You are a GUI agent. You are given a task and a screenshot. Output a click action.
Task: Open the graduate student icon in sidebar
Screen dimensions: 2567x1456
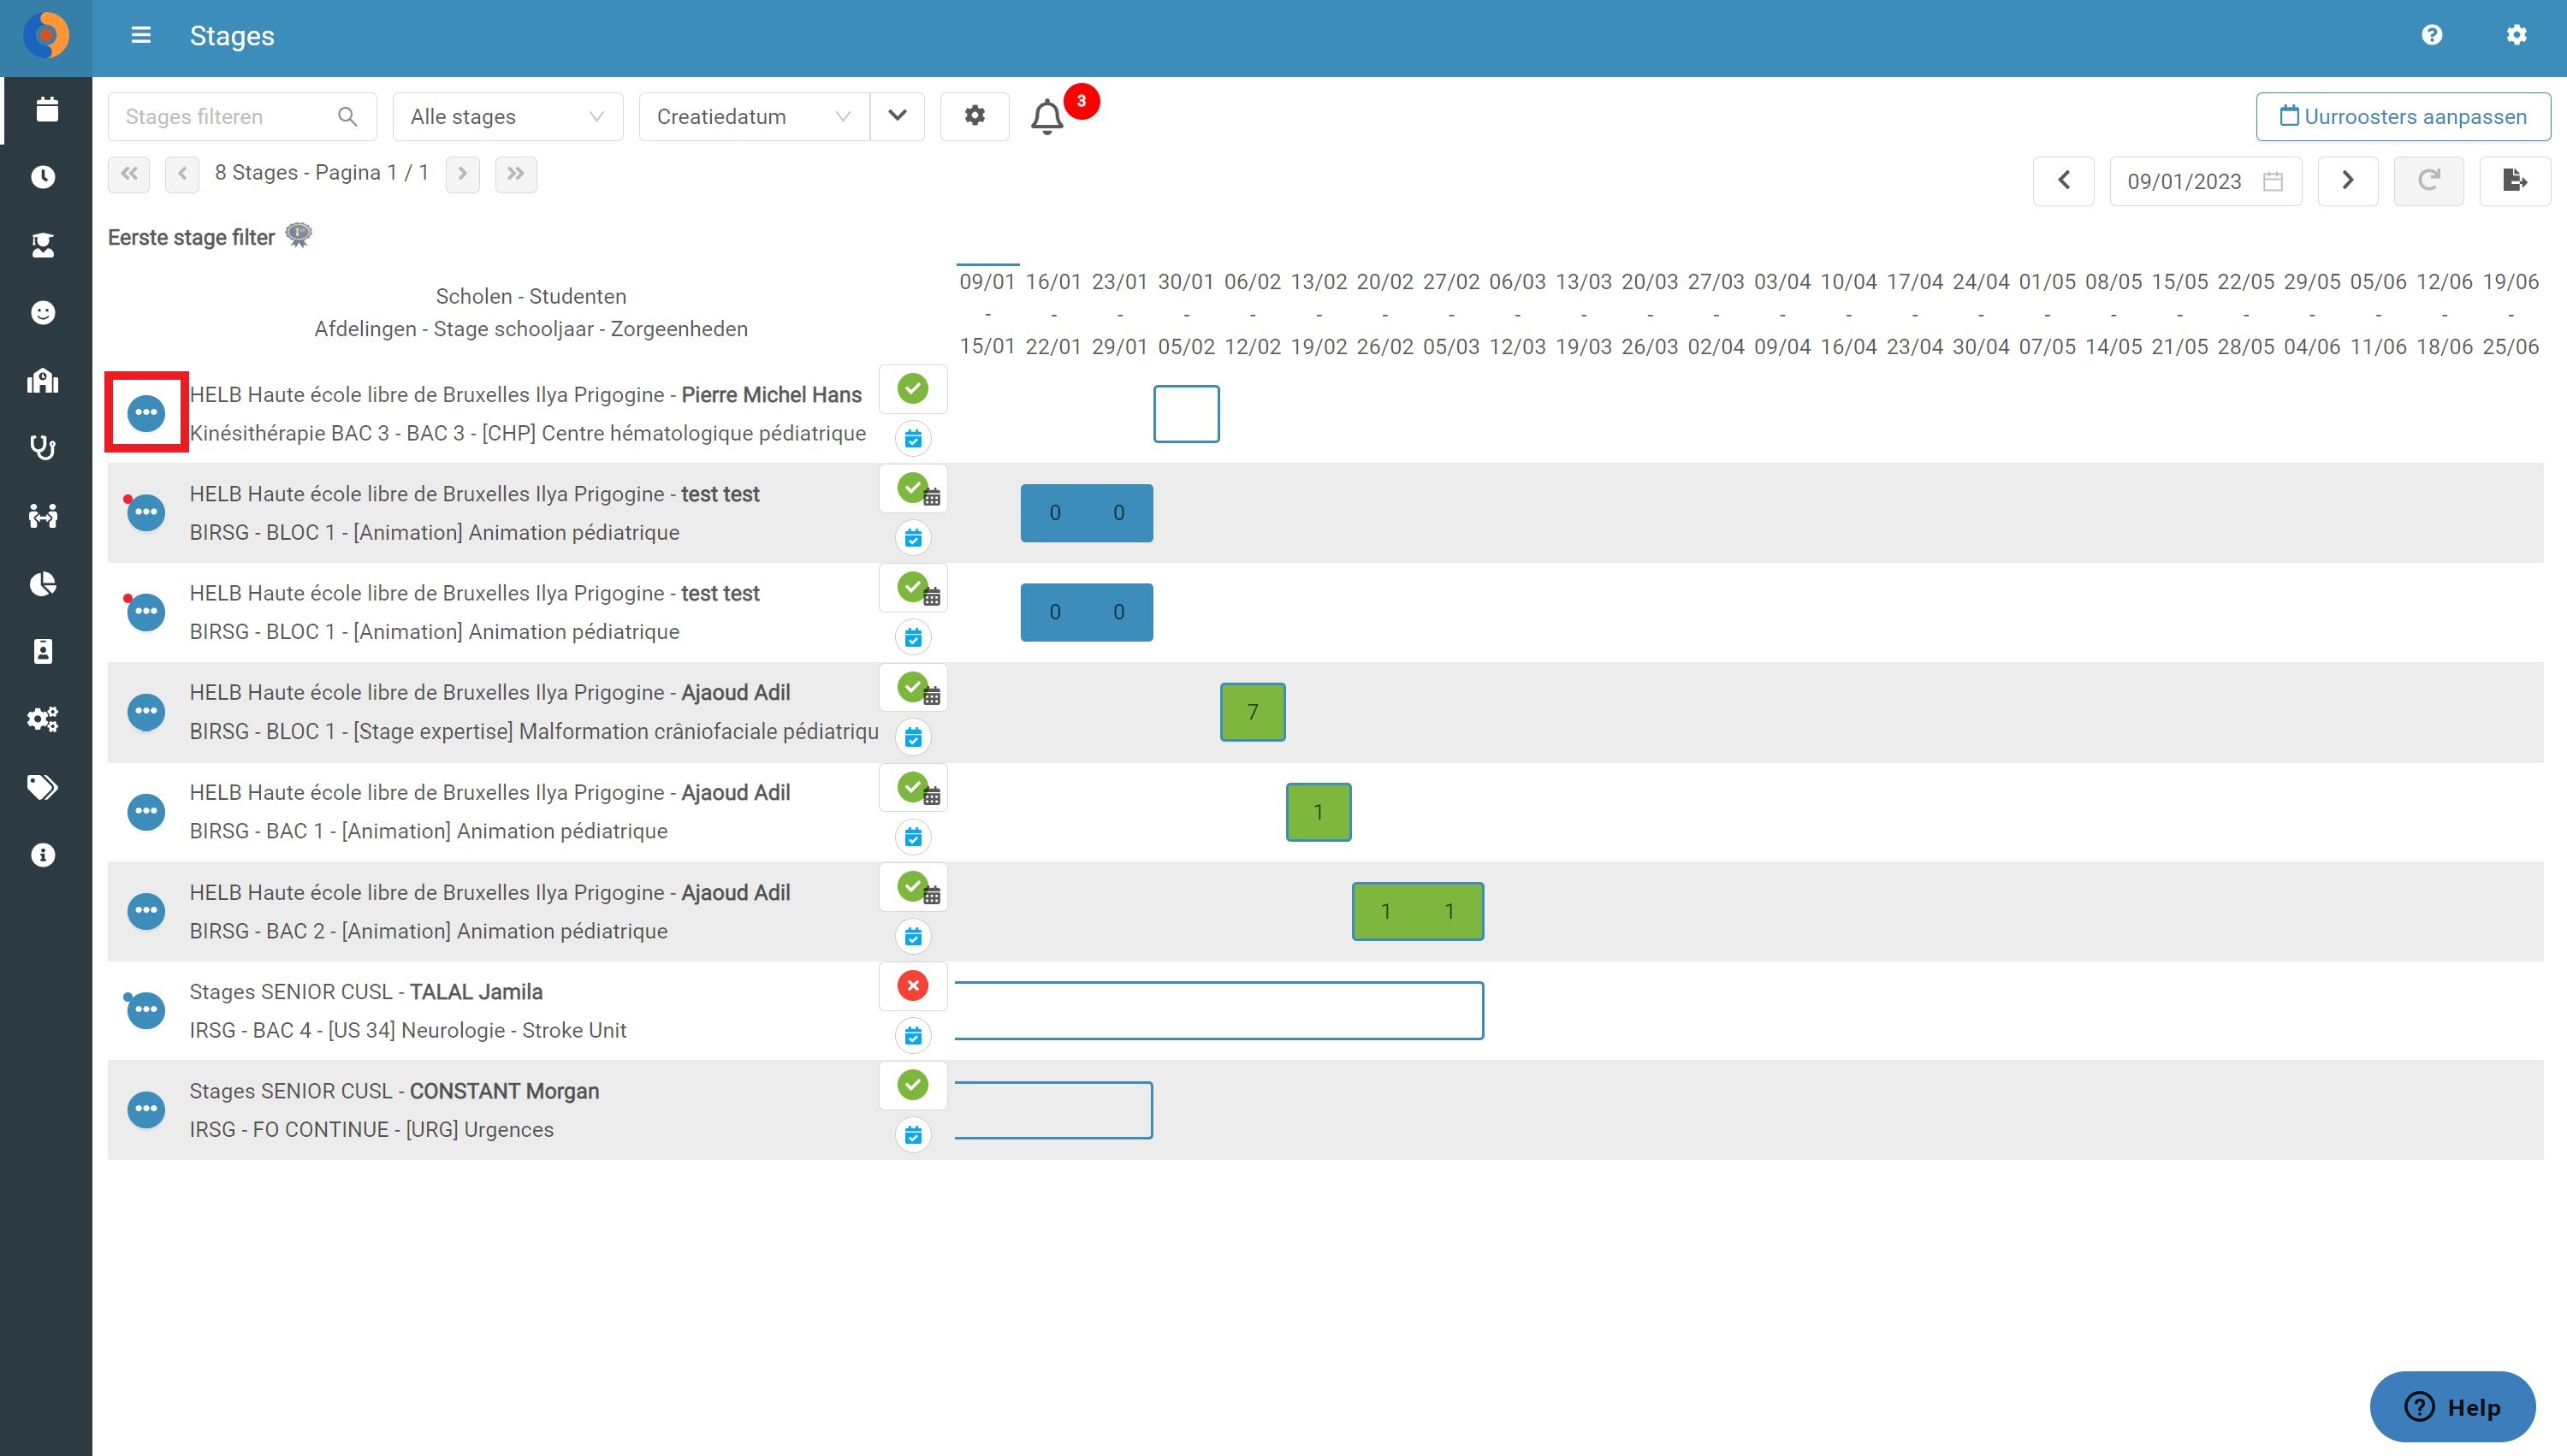point(43,245)
